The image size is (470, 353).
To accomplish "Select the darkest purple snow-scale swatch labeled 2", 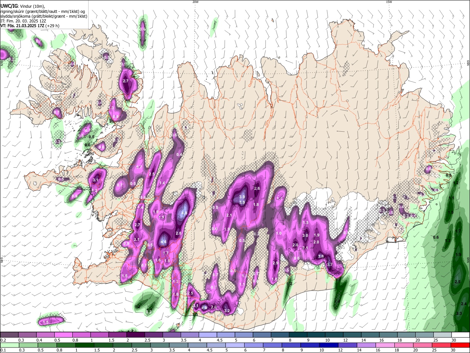I will (x=135, y=335).
